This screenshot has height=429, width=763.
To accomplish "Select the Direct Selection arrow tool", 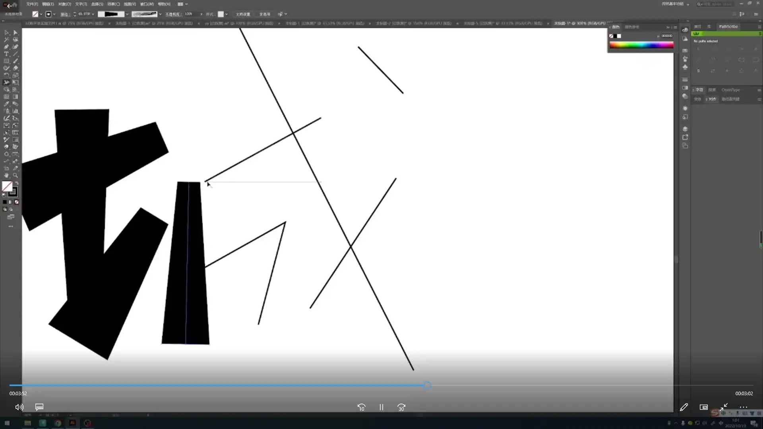I will tap(15, 33).
